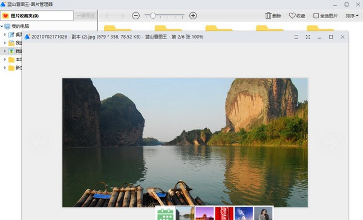Expand the 本 folder tree node arrow
Viewport: 363px width, 220px height.
click(5, 60)
